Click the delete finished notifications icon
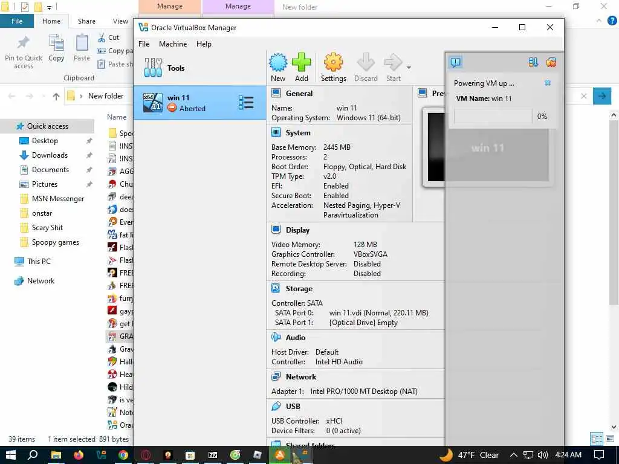 (x=551, y=62)
